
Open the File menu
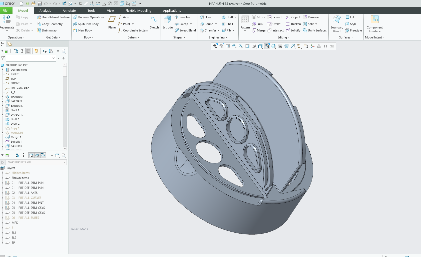[5, 10]
